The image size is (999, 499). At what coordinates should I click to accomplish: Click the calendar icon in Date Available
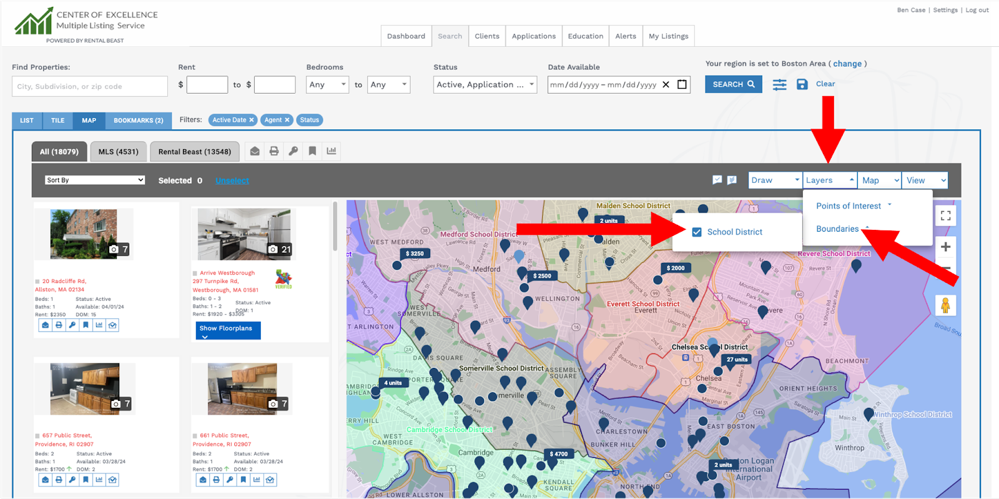[x=682, y=84]
